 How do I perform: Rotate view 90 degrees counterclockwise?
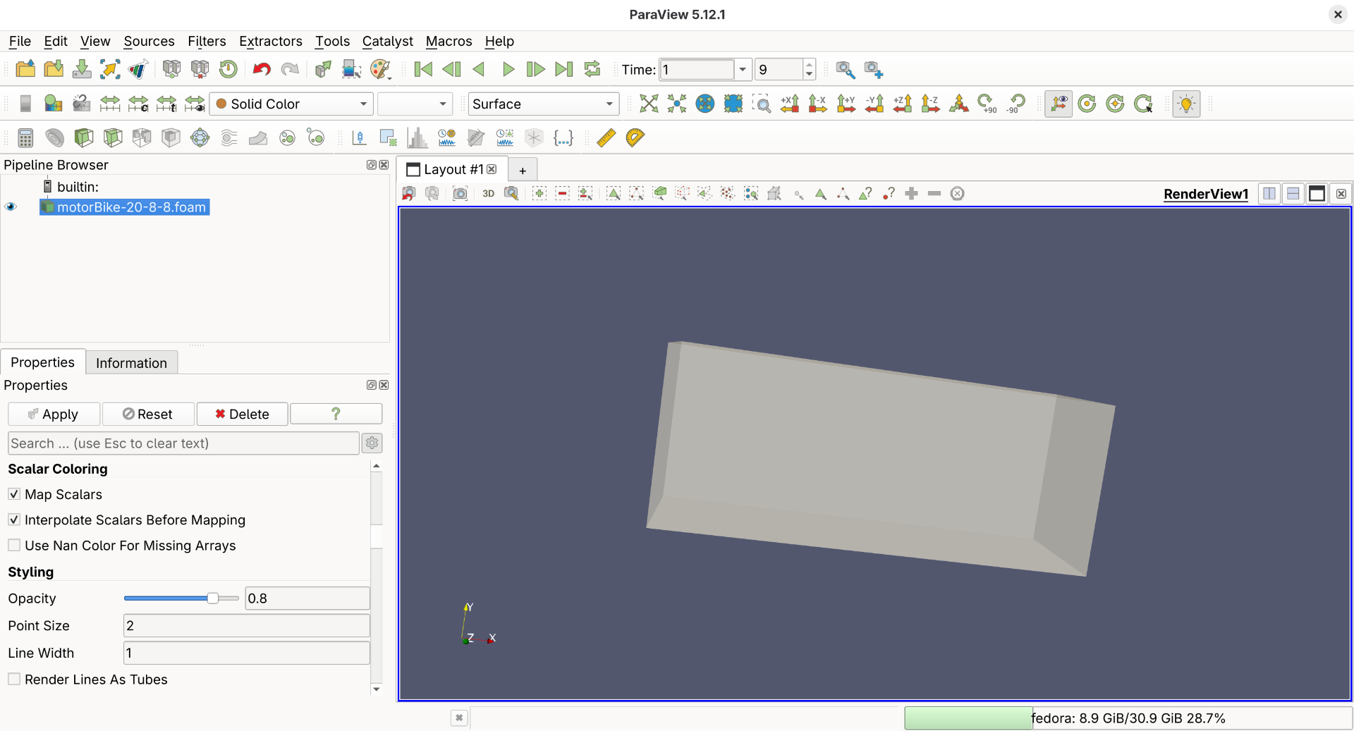click(x=1015, y=104)
